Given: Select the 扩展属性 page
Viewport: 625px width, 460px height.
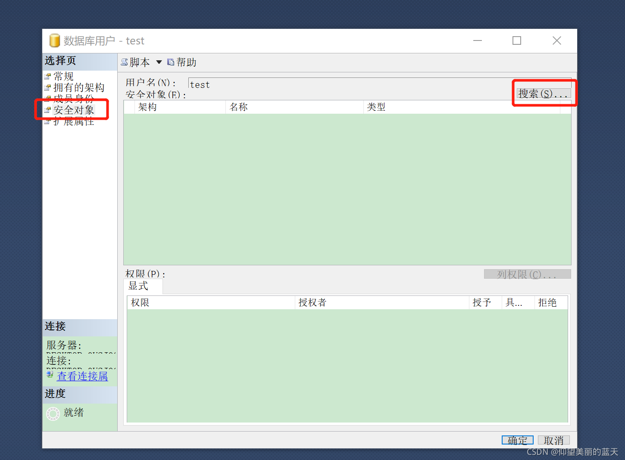Looking at the screenshot, I should point(74,121).
